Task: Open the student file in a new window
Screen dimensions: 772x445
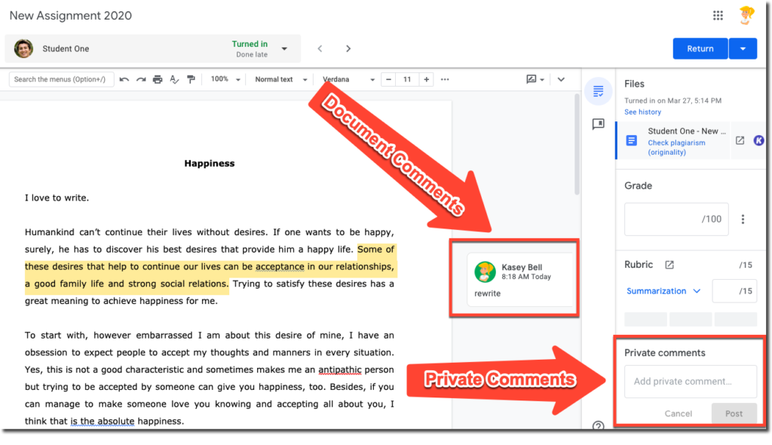Action: point(740,140)
